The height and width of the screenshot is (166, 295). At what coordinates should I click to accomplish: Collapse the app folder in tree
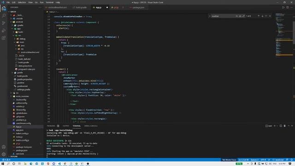coord(18,29)
